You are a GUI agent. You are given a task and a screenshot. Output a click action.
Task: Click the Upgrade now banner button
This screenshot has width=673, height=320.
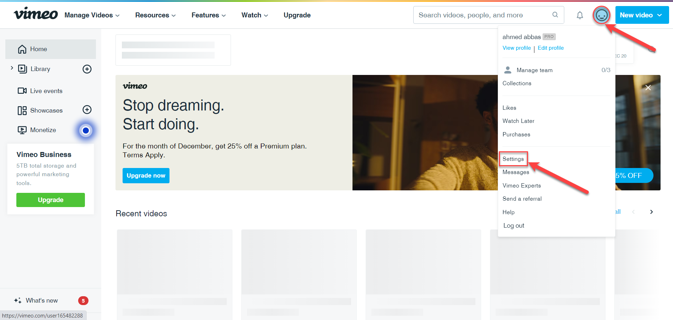[x=146, y=175]
